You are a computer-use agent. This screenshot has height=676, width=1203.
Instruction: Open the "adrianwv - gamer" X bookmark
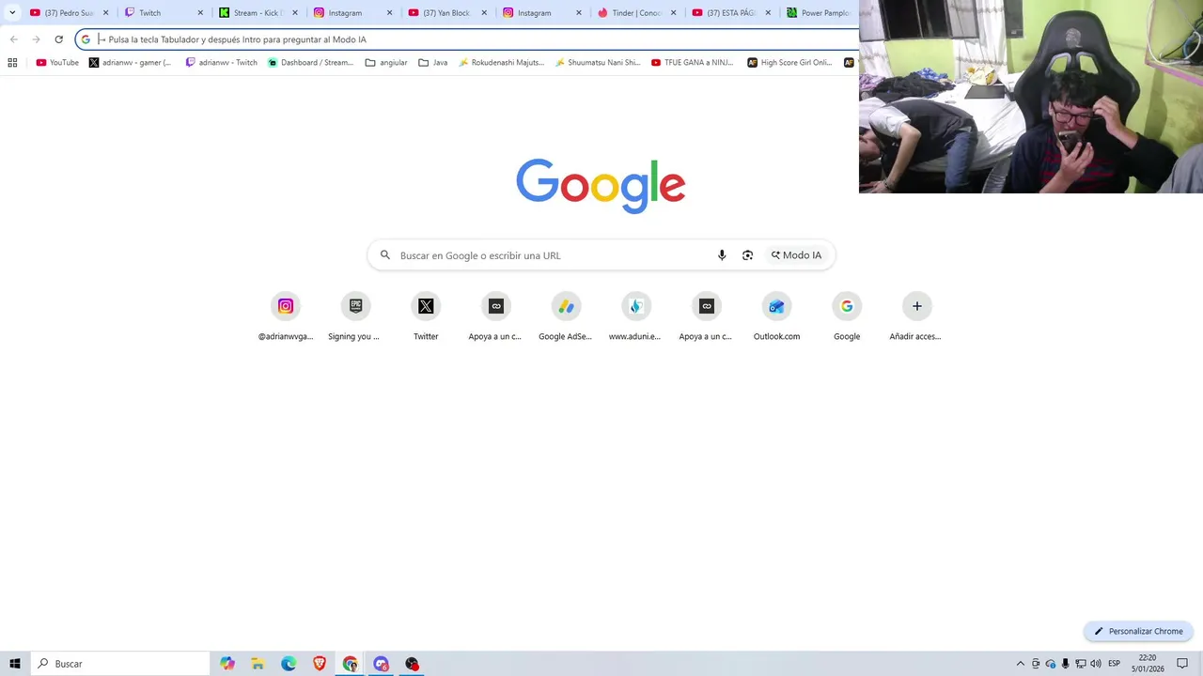[x=130, y=63]
